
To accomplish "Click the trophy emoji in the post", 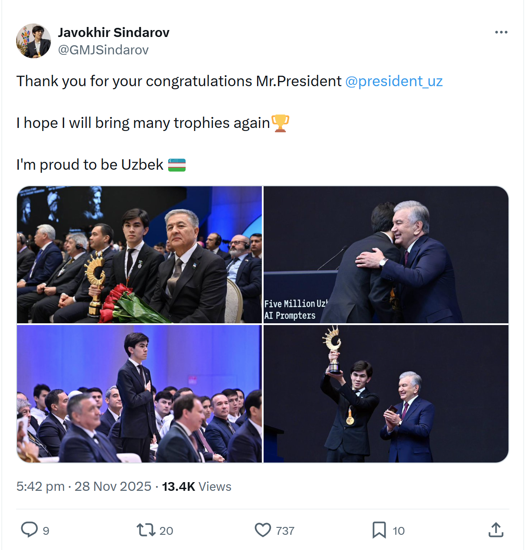I will (280, 123).
